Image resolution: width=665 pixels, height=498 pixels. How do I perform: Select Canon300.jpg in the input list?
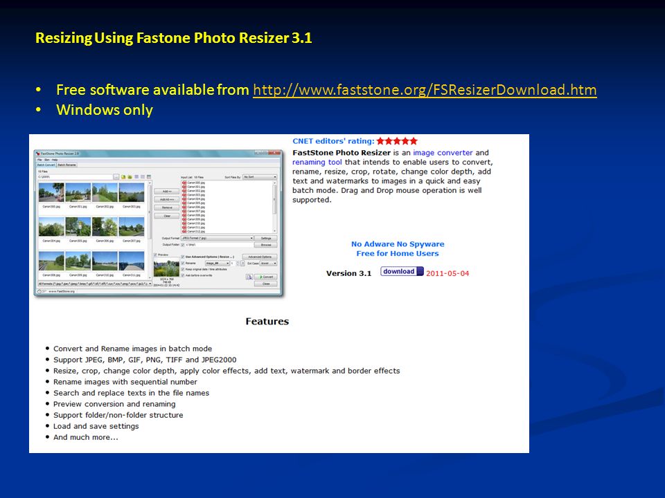193,183
